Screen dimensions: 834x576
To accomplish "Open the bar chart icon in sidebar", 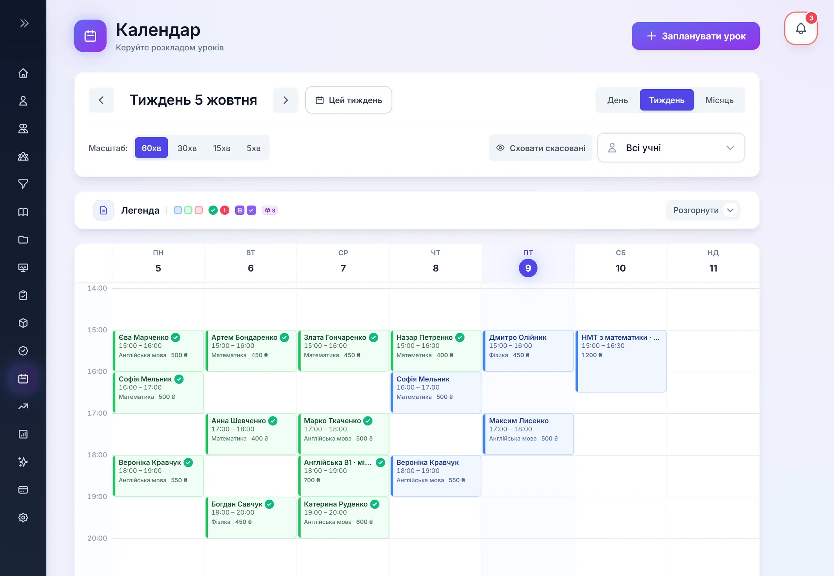I will (x=23, y=434).
